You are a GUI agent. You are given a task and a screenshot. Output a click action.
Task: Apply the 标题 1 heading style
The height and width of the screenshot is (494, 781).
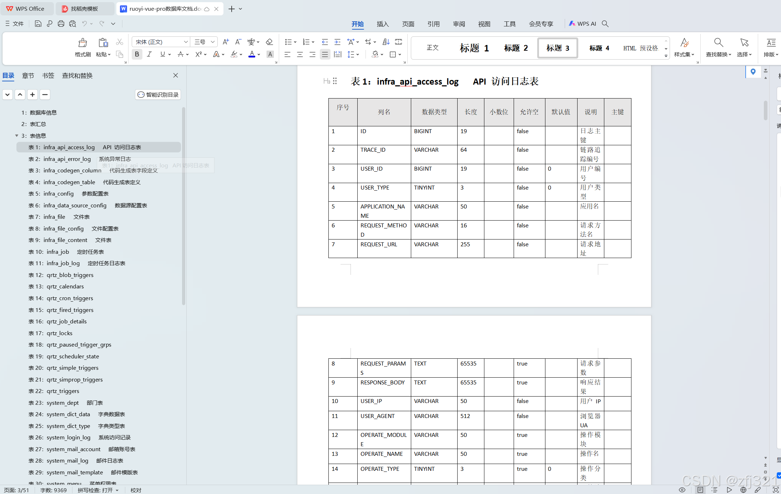(474, 48)
